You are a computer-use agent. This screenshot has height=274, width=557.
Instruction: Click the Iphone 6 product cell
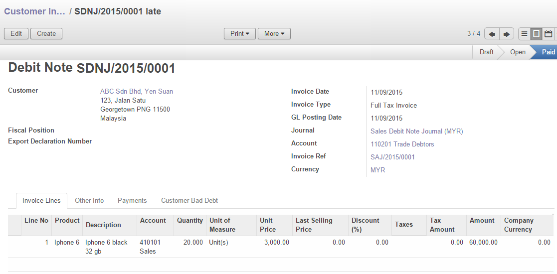pos(67,243)
